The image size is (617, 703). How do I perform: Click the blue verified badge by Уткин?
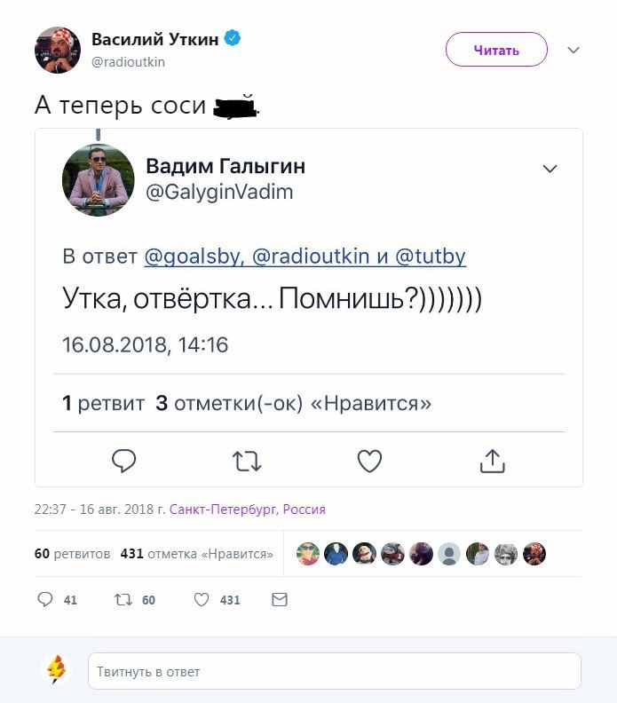click(233, 39)
